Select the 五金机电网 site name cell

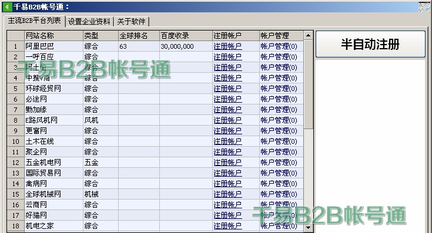pyautogui.click(x=53, y=163)
